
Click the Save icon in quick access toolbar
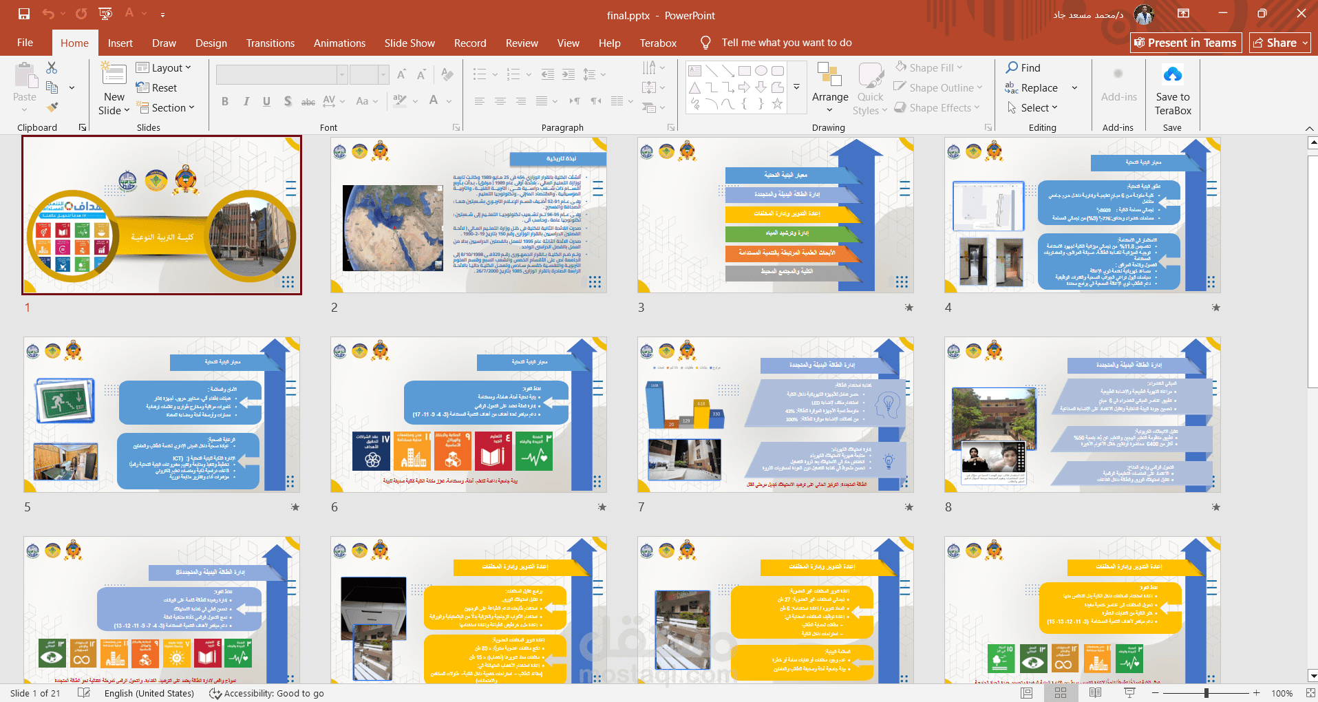coord(24,14)
